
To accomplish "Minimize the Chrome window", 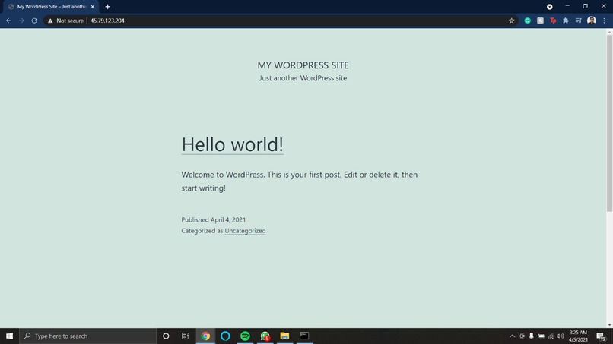I will (567, 6).
